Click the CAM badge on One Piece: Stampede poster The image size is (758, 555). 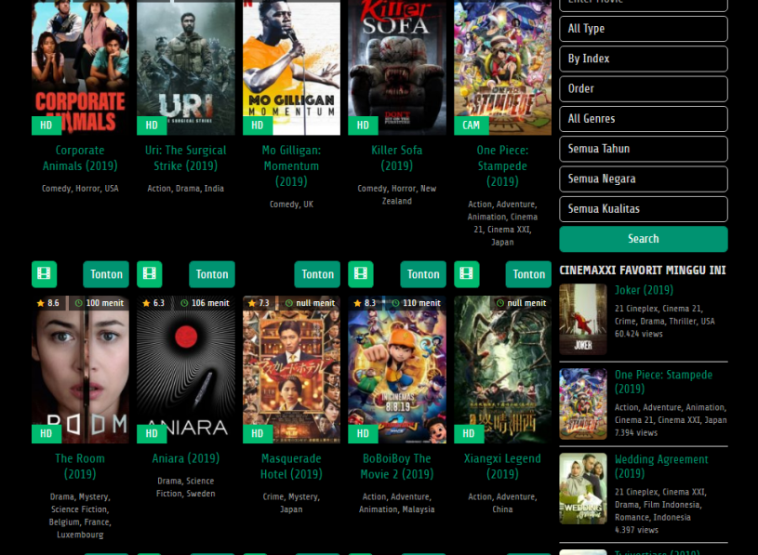(472, 126)
